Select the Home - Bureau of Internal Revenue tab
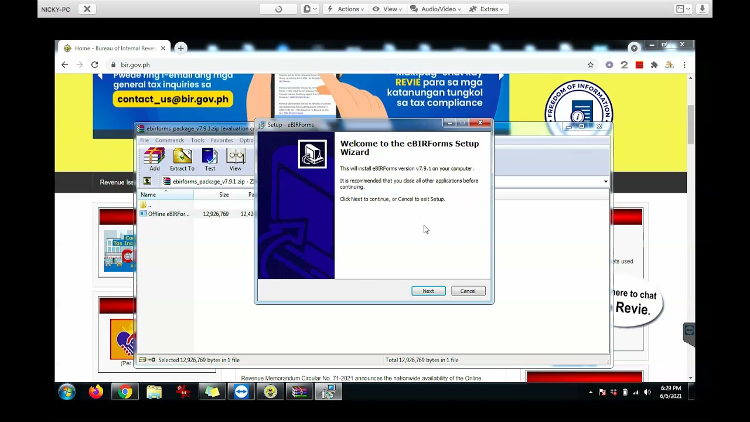The image size is (750, 422). (x=114, y=48)
